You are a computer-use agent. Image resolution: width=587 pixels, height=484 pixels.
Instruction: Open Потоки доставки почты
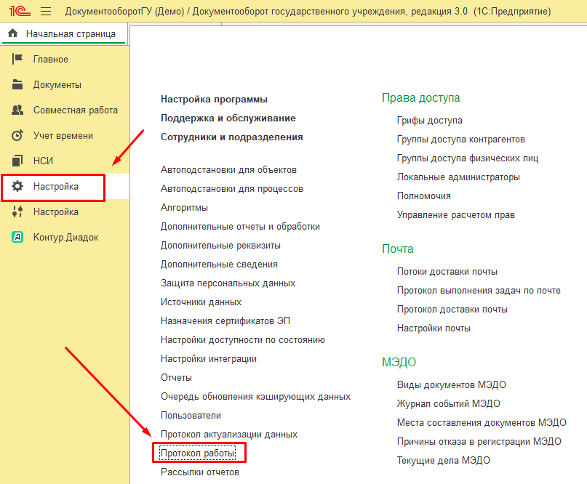[447, 272]
